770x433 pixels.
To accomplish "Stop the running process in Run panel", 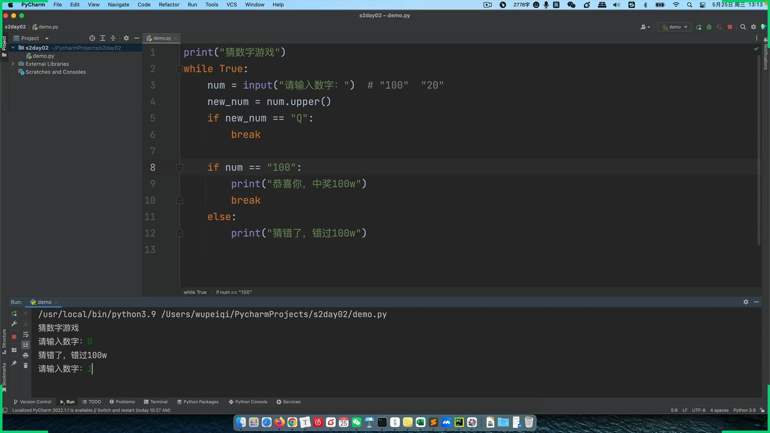I will coord(14,337).
